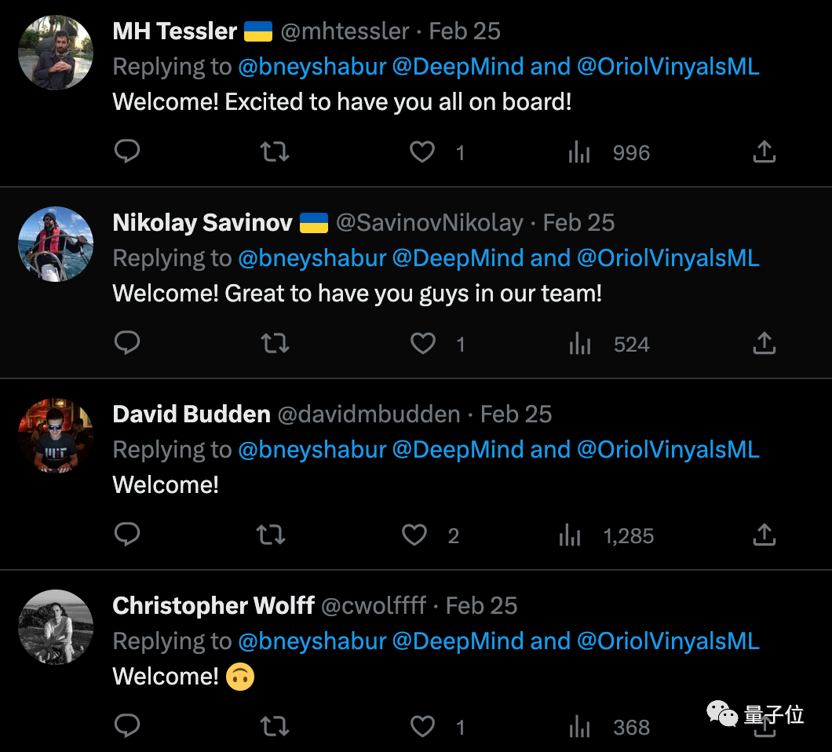
Task: View analytics on MH Tessler's tweet
Action: [x=579, y=151]
